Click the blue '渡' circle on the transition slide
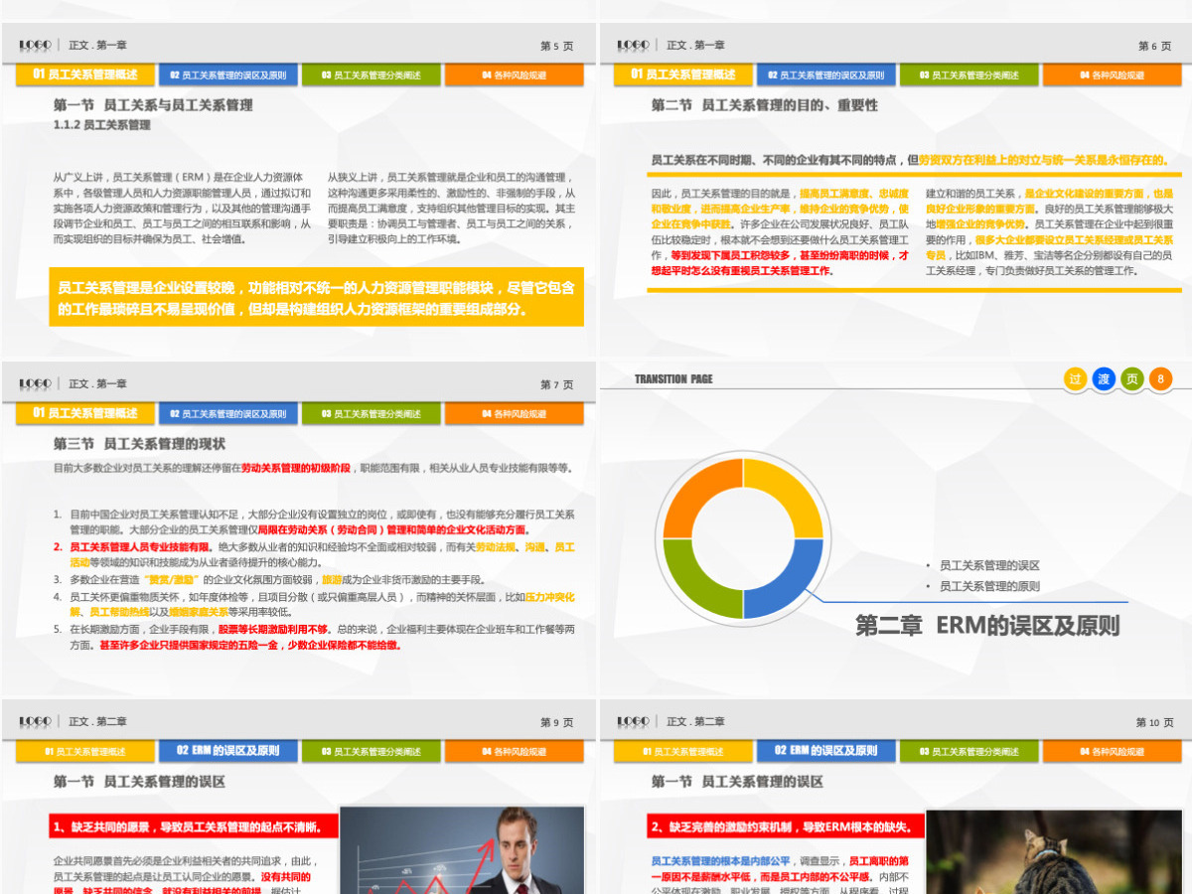The image size is (1192, 894). (1105, 378)
